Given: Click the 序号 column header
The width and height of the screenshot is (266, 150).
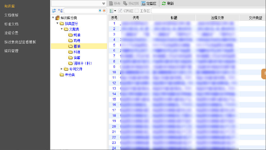Looking at the screenshot, I should point(114,18).
